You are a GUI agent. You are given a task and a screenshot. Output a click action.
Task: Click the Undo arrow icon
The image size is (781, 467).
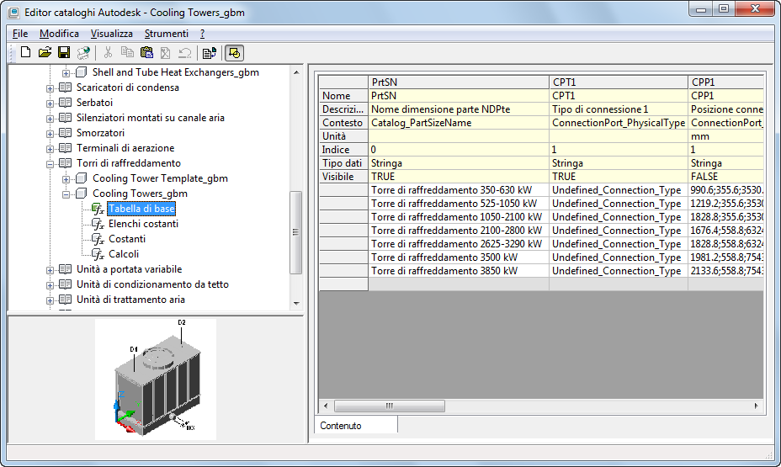(185, 52)
